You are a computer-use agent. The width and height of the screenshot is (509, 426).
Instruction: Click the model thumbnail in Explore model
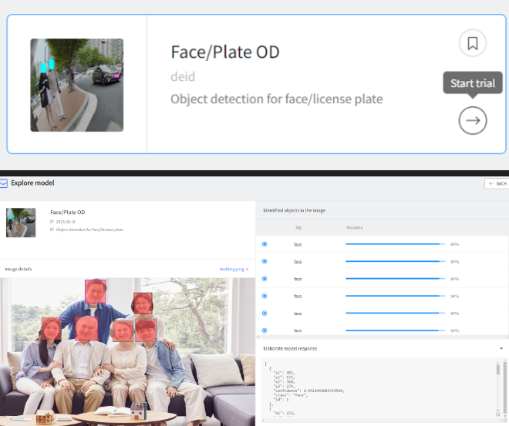pyautogui.click(x=21, y=222)
